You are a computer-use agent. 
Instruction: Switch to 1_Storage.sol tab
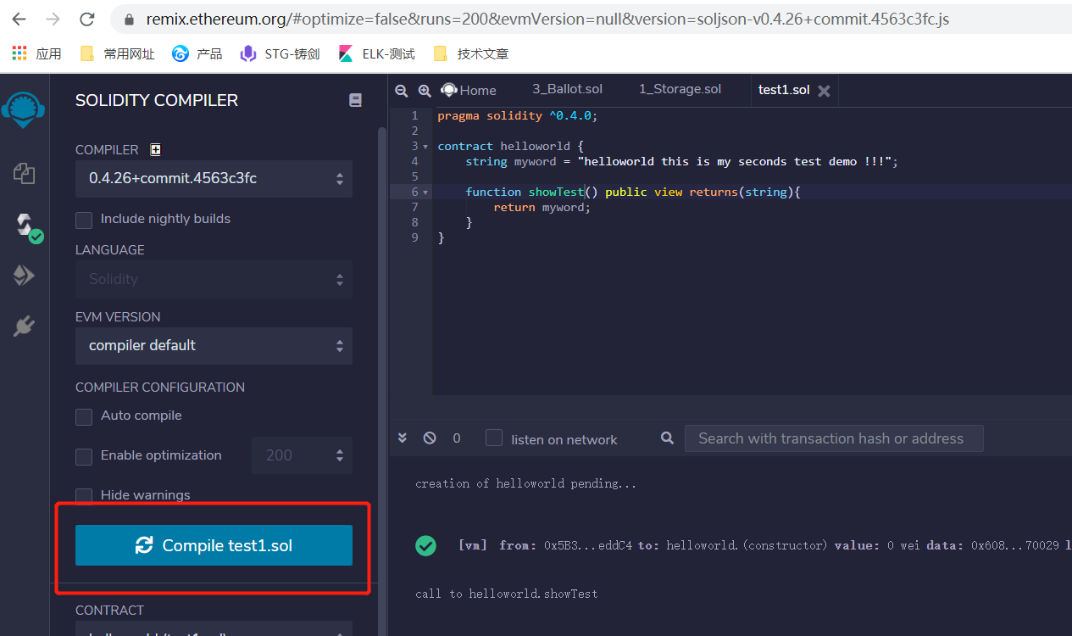pos(680,89)
